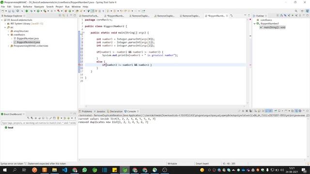Viewport: 310px width, 174px height.
Task: Click the Display Selected Console icon
Action: click(x=279, y=111)
